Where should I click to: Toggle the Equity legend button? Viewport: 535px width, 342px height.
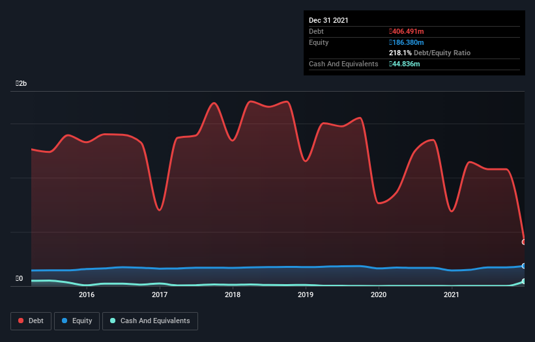(77, 321)
